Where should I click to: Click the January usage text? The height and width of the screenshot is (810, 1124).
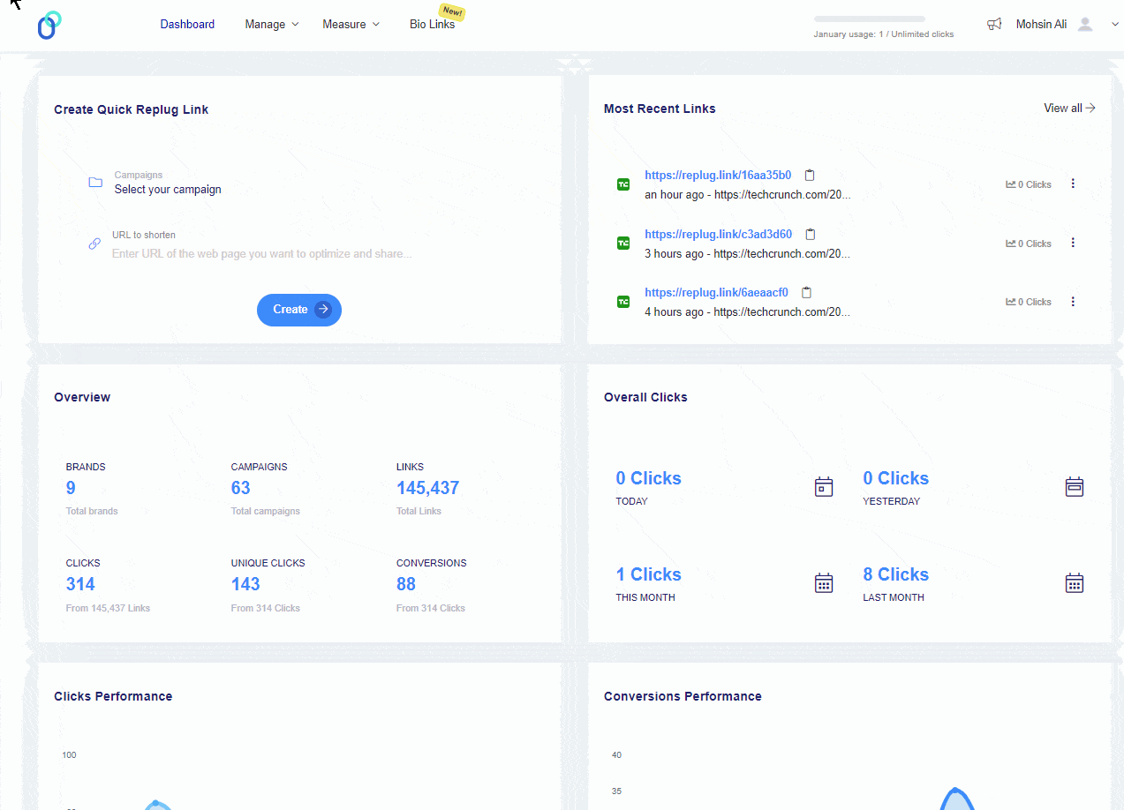pyautogui.click(x=884, y=34)
